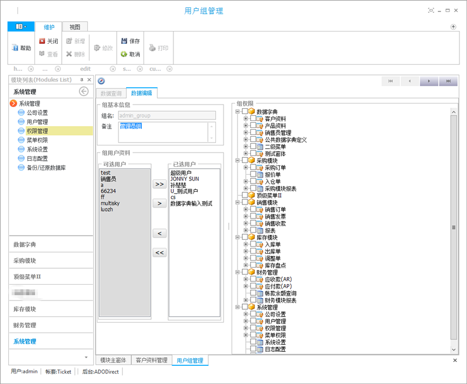467x384 pixels.
Task: Click the help (帮助) icon
Action: (15, 48)
